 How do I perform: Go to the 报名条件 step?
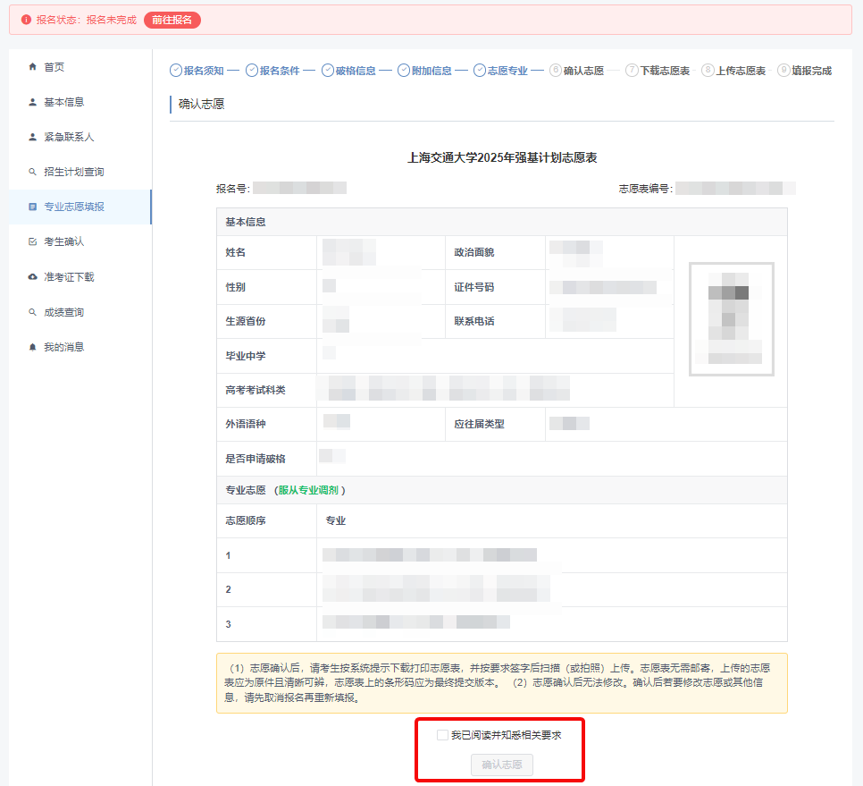(280, 71)
